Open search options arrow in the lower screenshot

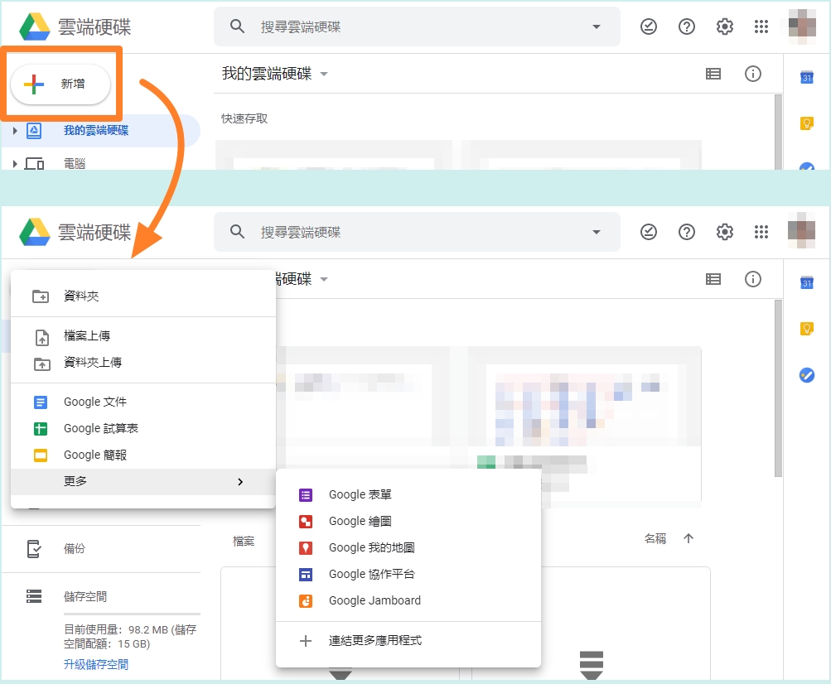click(597, 232)
